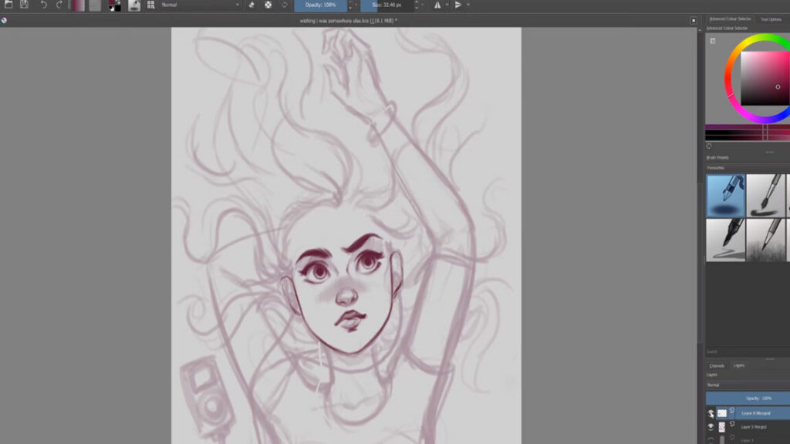Click the Open document folder icon

(x=8, y=5)
